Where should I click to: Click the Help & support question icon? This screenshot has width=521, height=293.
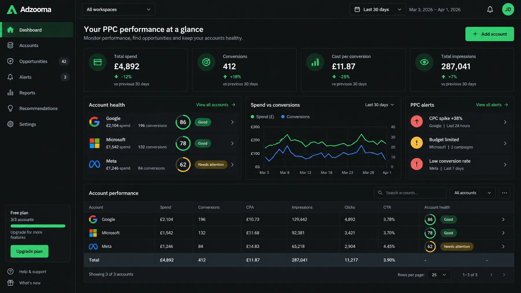click(10, 272)
